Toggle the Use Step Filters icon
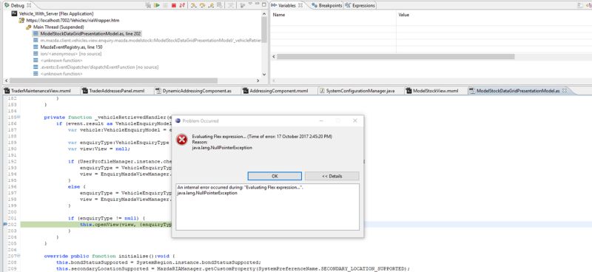Image resolution: width=592 pixels, height=272 pixels. click(x=231, y=5)
